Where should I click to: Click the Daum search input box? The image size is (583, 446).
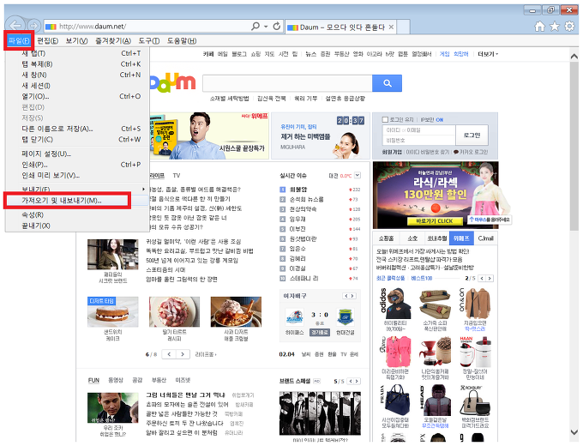coord(287,83)
